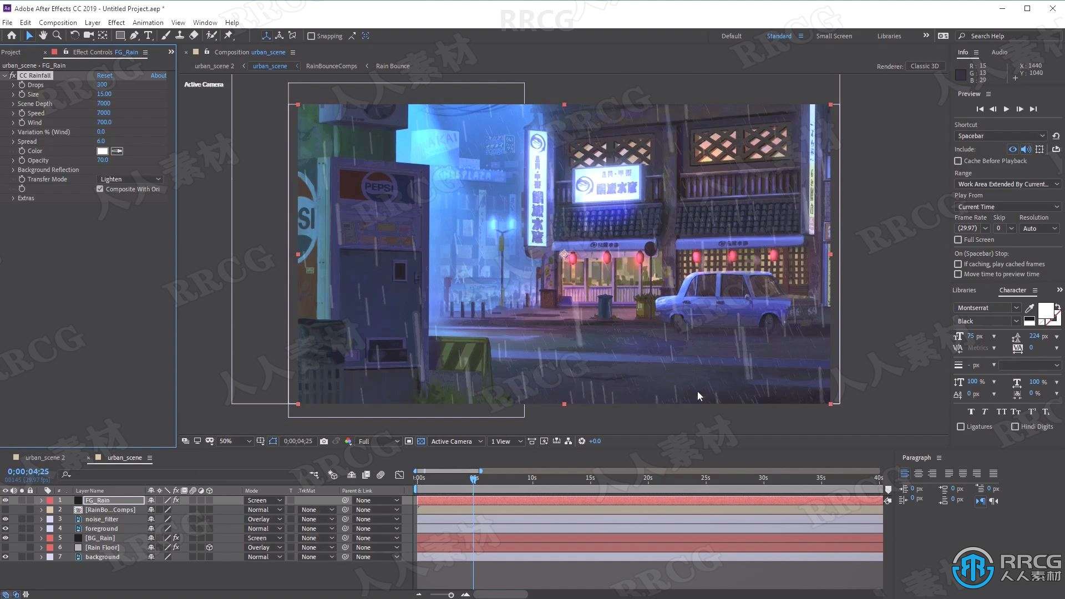Click the Classic 3D renderer button
Screen dimensions: 1065x599
pyautogui.click(x=925, y=66)
